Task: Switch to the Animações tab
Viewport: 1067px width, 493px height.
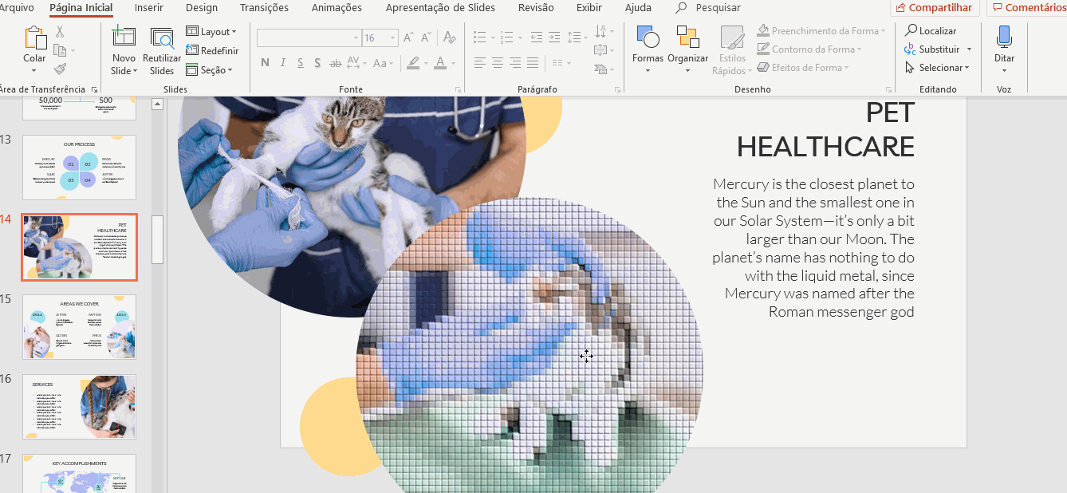Action: pos(337,8)
